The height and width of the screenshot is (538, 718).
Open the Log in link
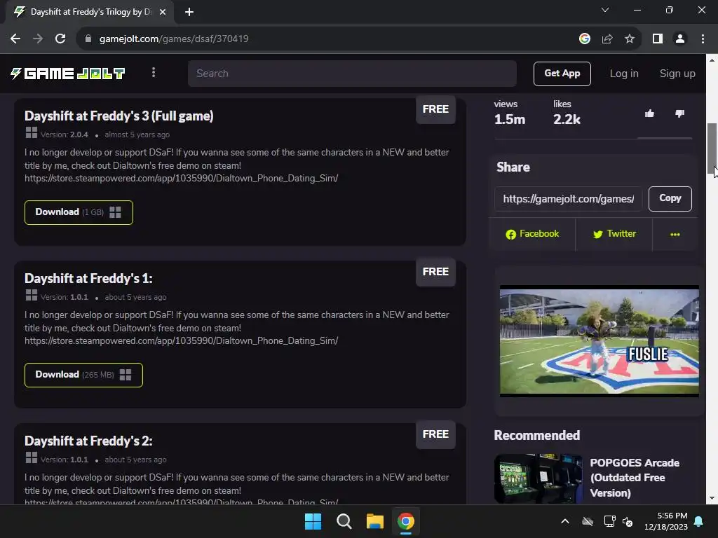pyautogui.click(x=623, y=74)
